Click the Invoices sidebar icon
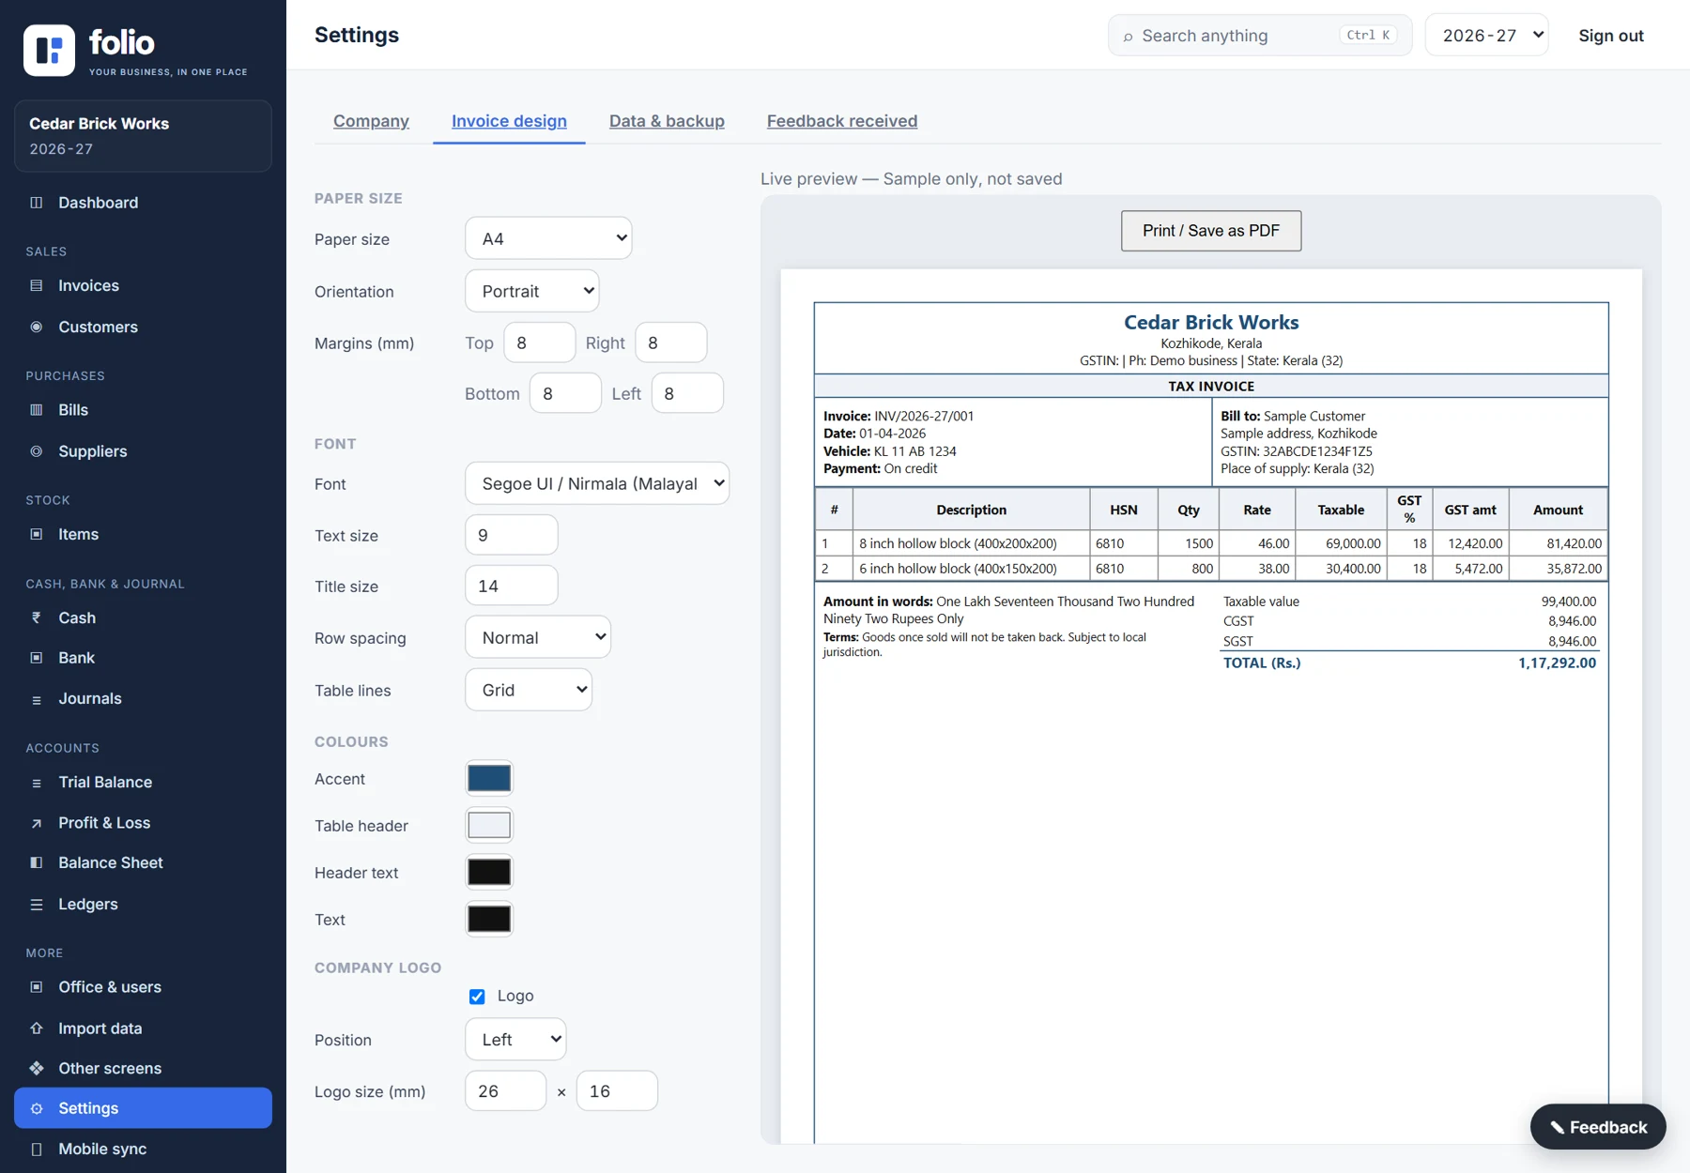Screen dimensions: 1690x1173 [x=37, y=285]
